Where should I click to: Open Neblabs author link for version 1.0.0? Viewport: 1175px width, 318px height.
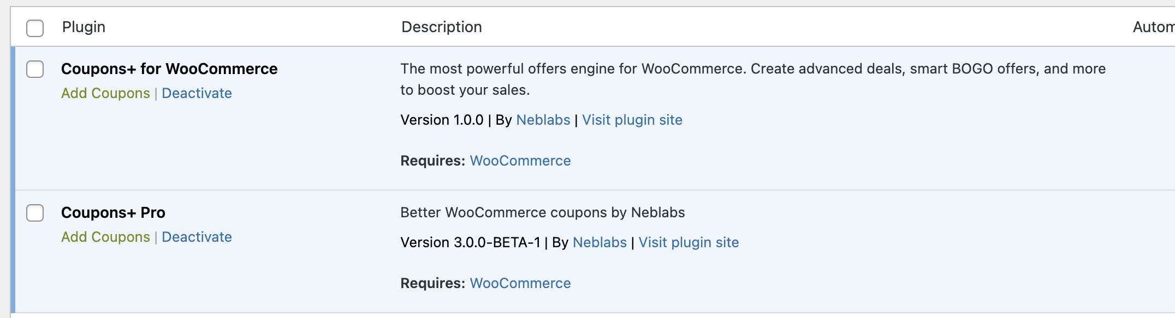point(543,120)
